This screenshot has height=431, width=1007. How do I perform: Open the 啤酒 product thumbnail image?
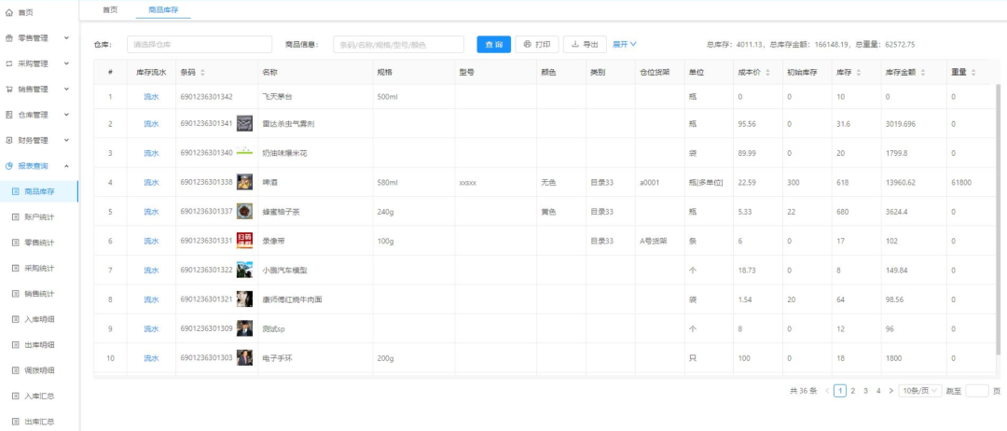(x=244, y=182)
